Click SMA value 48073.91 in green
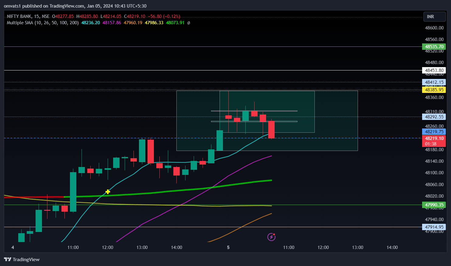 (x=175, y=23)
